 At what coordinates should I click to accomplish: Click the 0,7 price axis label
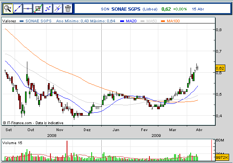tap(219, 52)
